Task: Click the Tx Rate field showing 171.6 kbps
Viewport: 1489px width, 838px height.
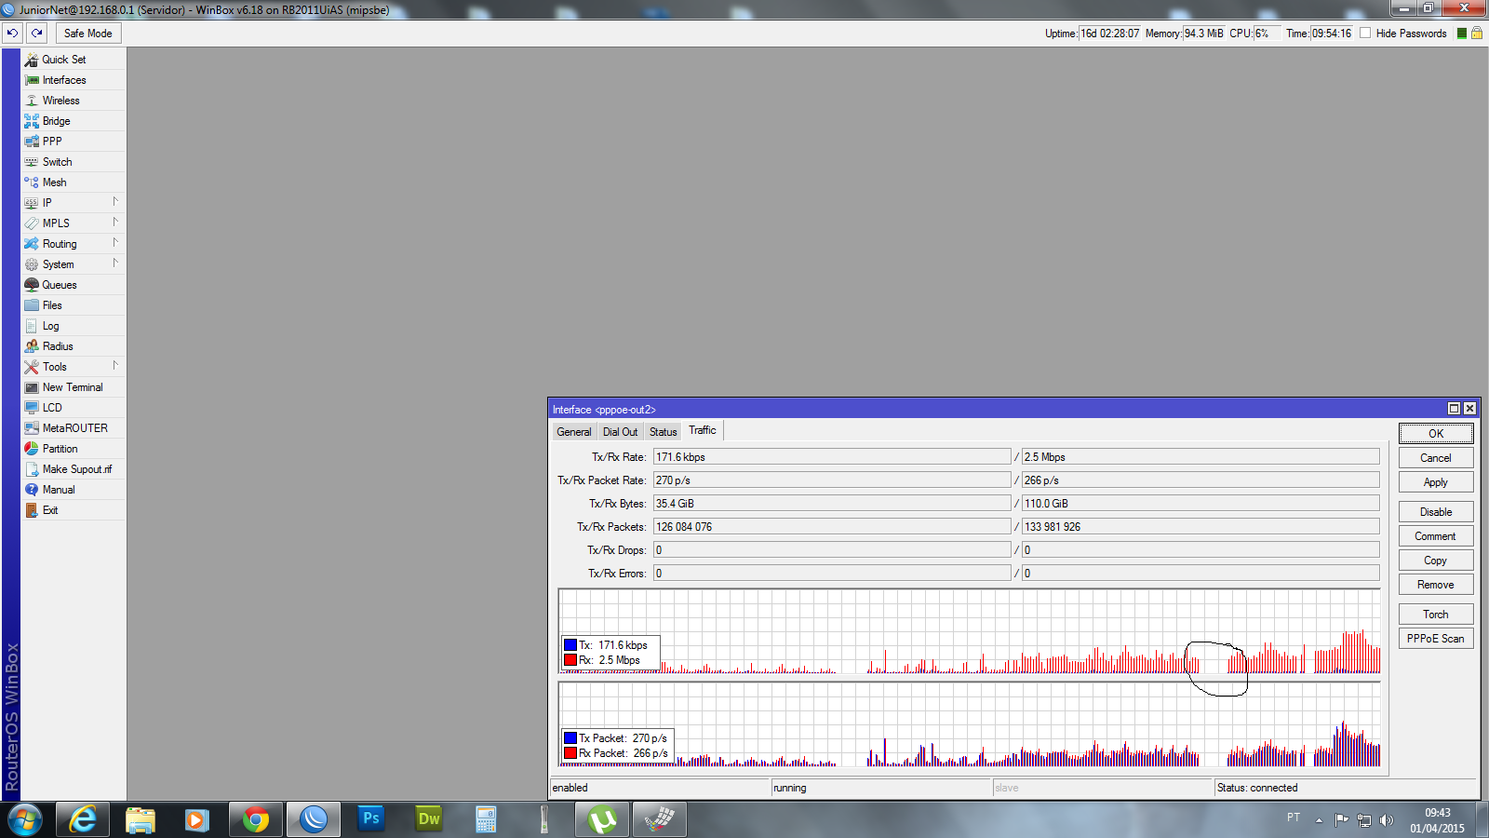Action: pyautogui.click(x=832, y=457)
